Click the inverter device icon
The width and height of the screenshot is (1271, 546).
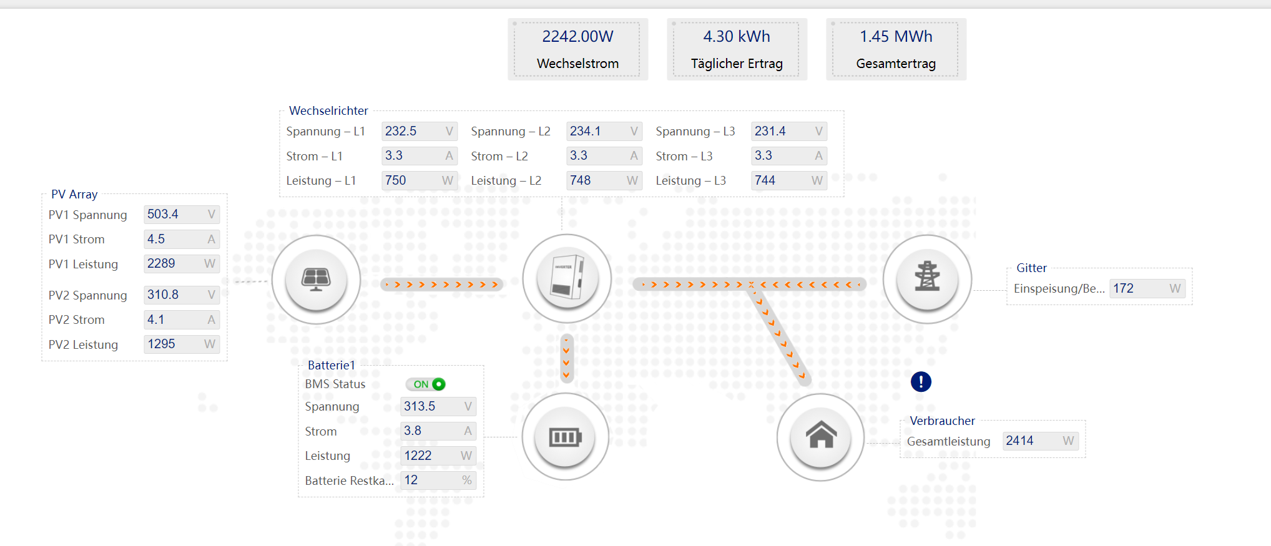tap(567, 278)
